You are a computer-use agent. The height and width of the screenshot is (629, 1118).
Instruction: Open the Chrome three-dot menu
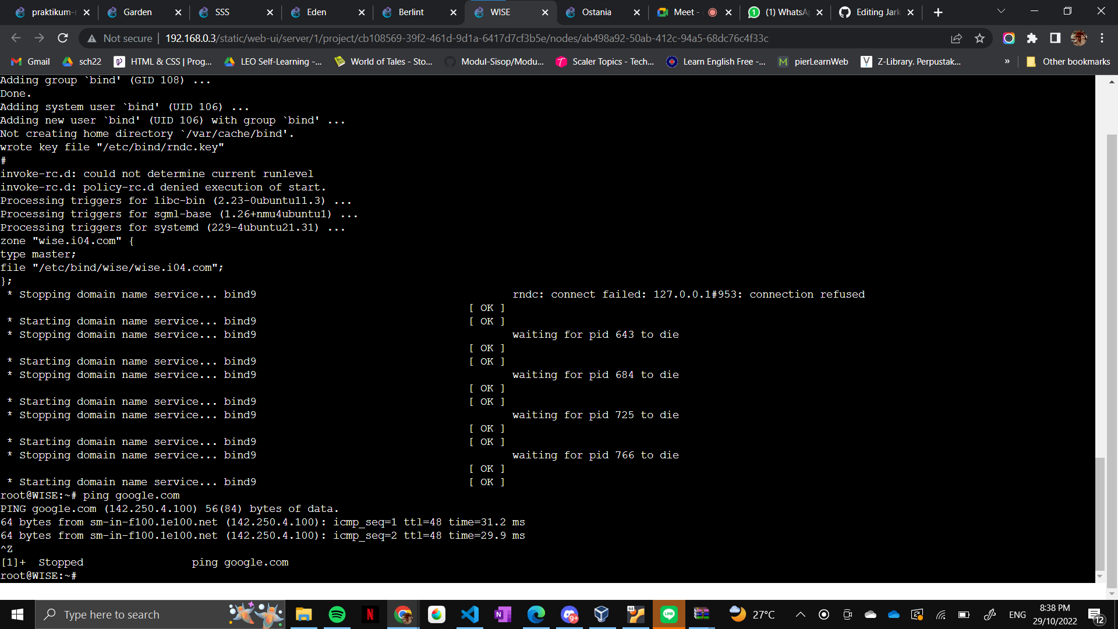(x=1102, y=38)
